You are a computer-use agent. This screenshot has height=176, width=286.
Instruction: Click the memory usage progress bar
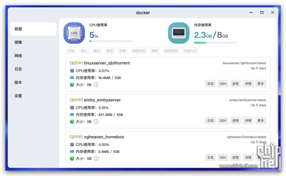click(x=215, y=43)
